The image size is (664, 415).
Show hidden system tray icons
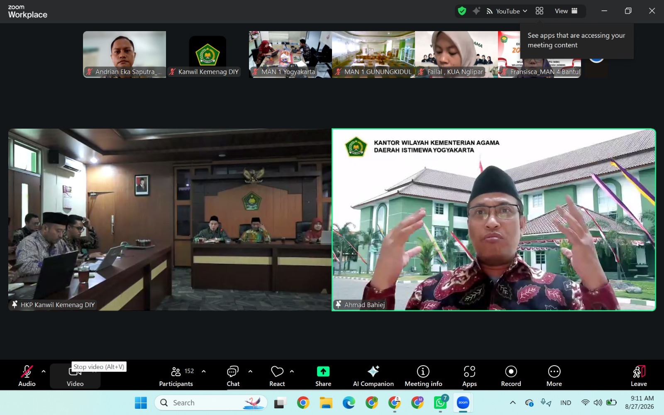[x=513, y=403]
